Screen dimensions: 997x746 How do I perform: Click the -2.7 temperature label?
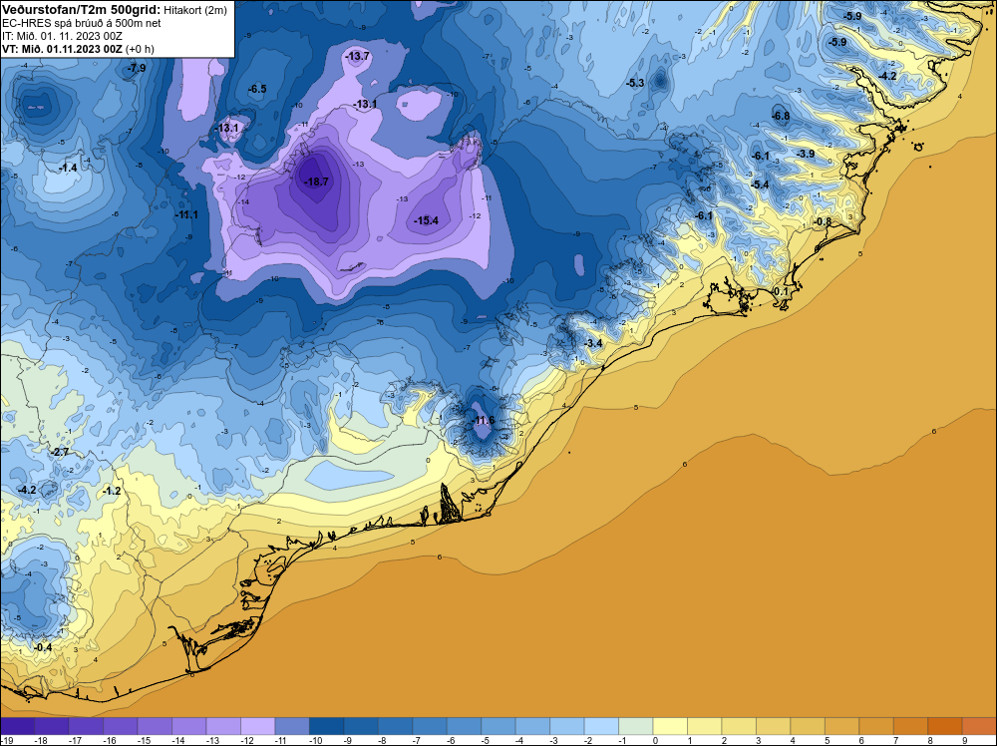click(x=60, y=452)
